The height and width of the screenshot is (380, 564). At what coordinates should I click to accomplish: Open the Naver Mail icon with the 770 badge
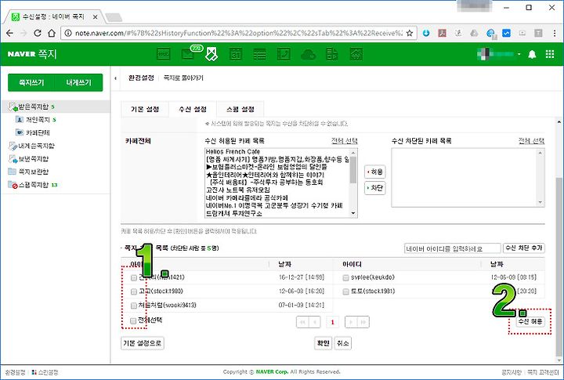[x=188, y=54]
